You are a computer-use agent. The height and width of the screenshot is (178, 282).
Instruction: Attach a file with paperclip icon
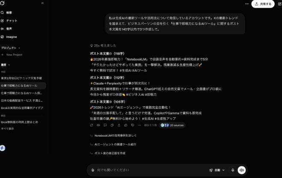(x=92, y=170)
